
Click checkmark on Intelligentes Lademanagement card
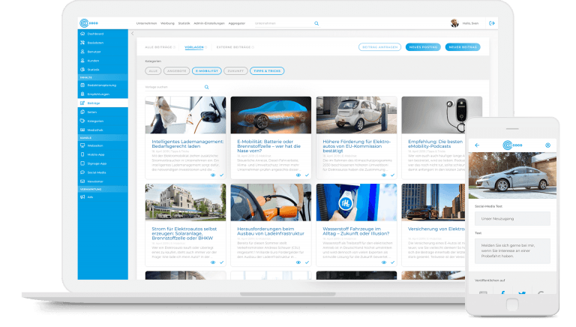[221, 175]
